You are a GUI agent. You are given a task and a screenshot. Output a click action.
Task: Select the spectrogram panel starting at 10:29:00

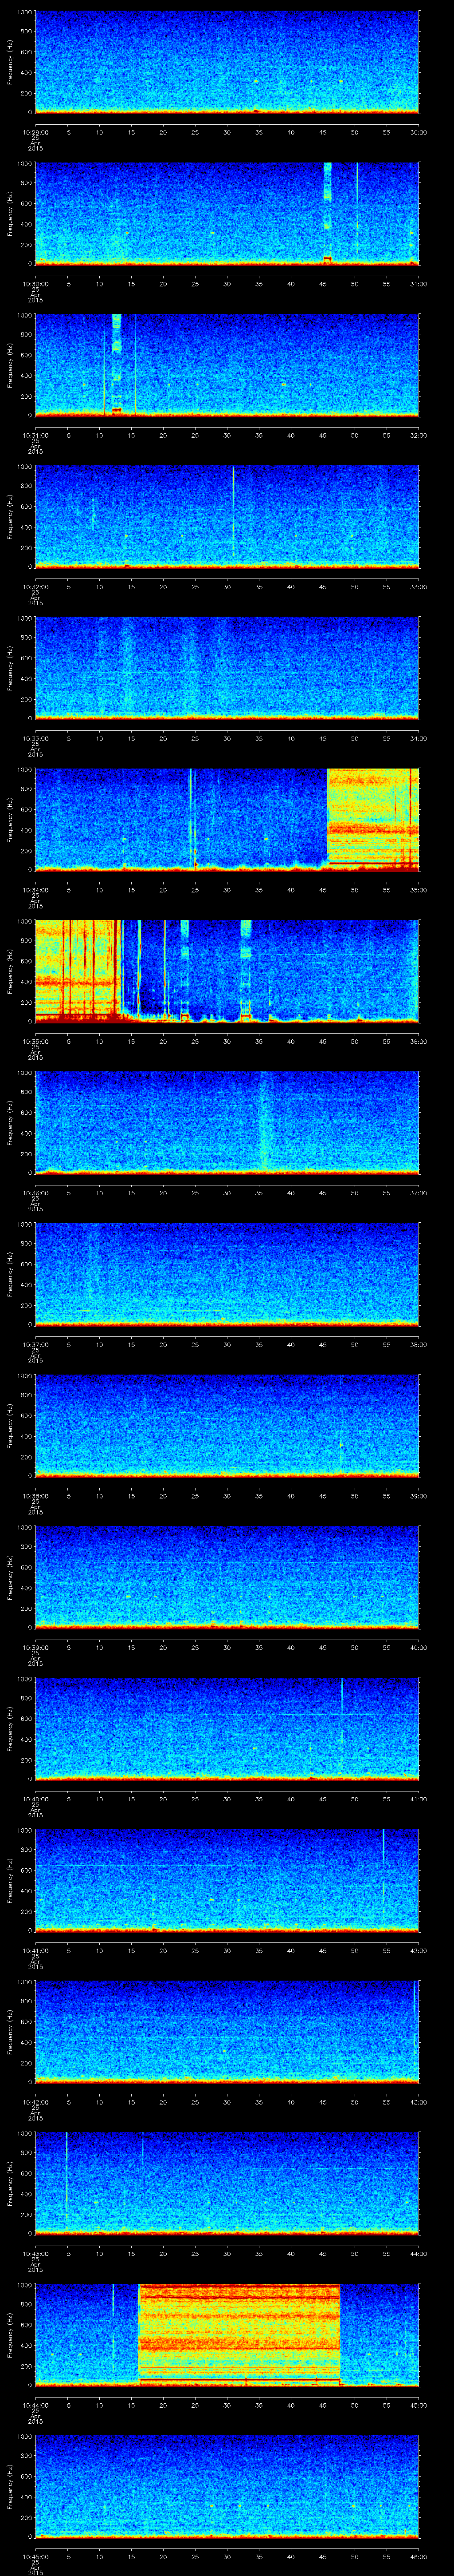coord(227,62)
